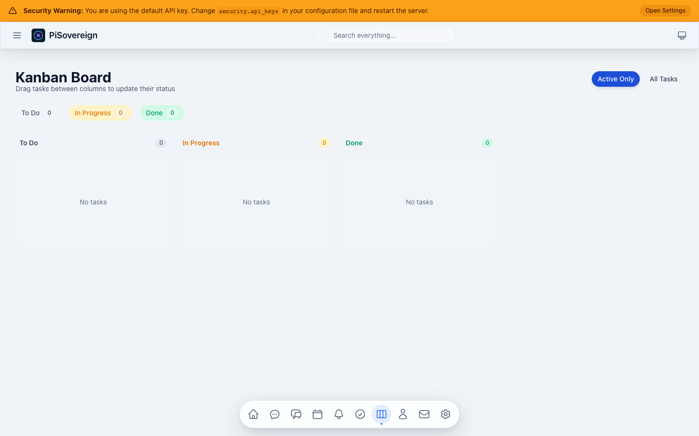Open the Mail envelope icon
Image resolution: width=699 pixels, height=436 pixels.
pyautogui.click(x=424, y=414)
